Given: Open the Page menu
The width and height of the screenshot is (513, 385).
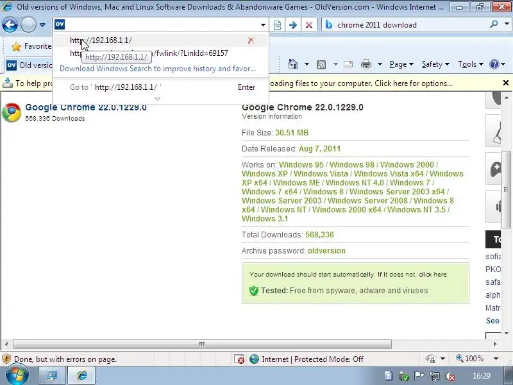Looking at the screenshot, I should coord(401,64).
